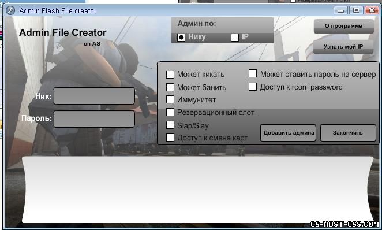Select the IP admin option
Screen dimensions: 382x230
235,38
